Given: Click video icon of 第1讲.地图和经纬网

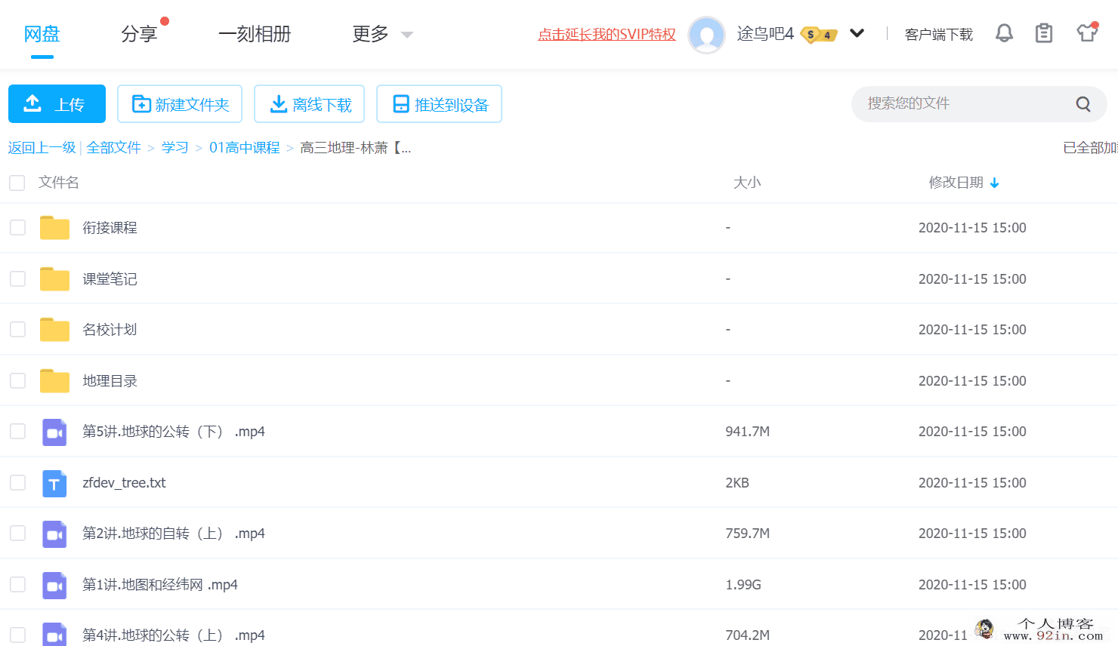Looking at the screenshot, I should (54, 586).
